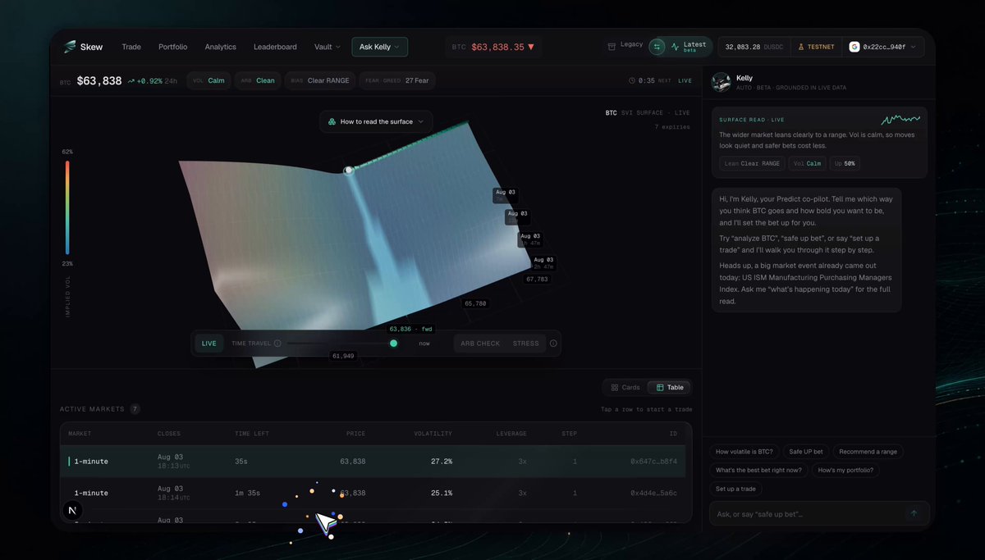Image resolution: width=985 pixels, height=560 pixels.
Task: Switch market list to Cards view
Action: click(625, 387)
